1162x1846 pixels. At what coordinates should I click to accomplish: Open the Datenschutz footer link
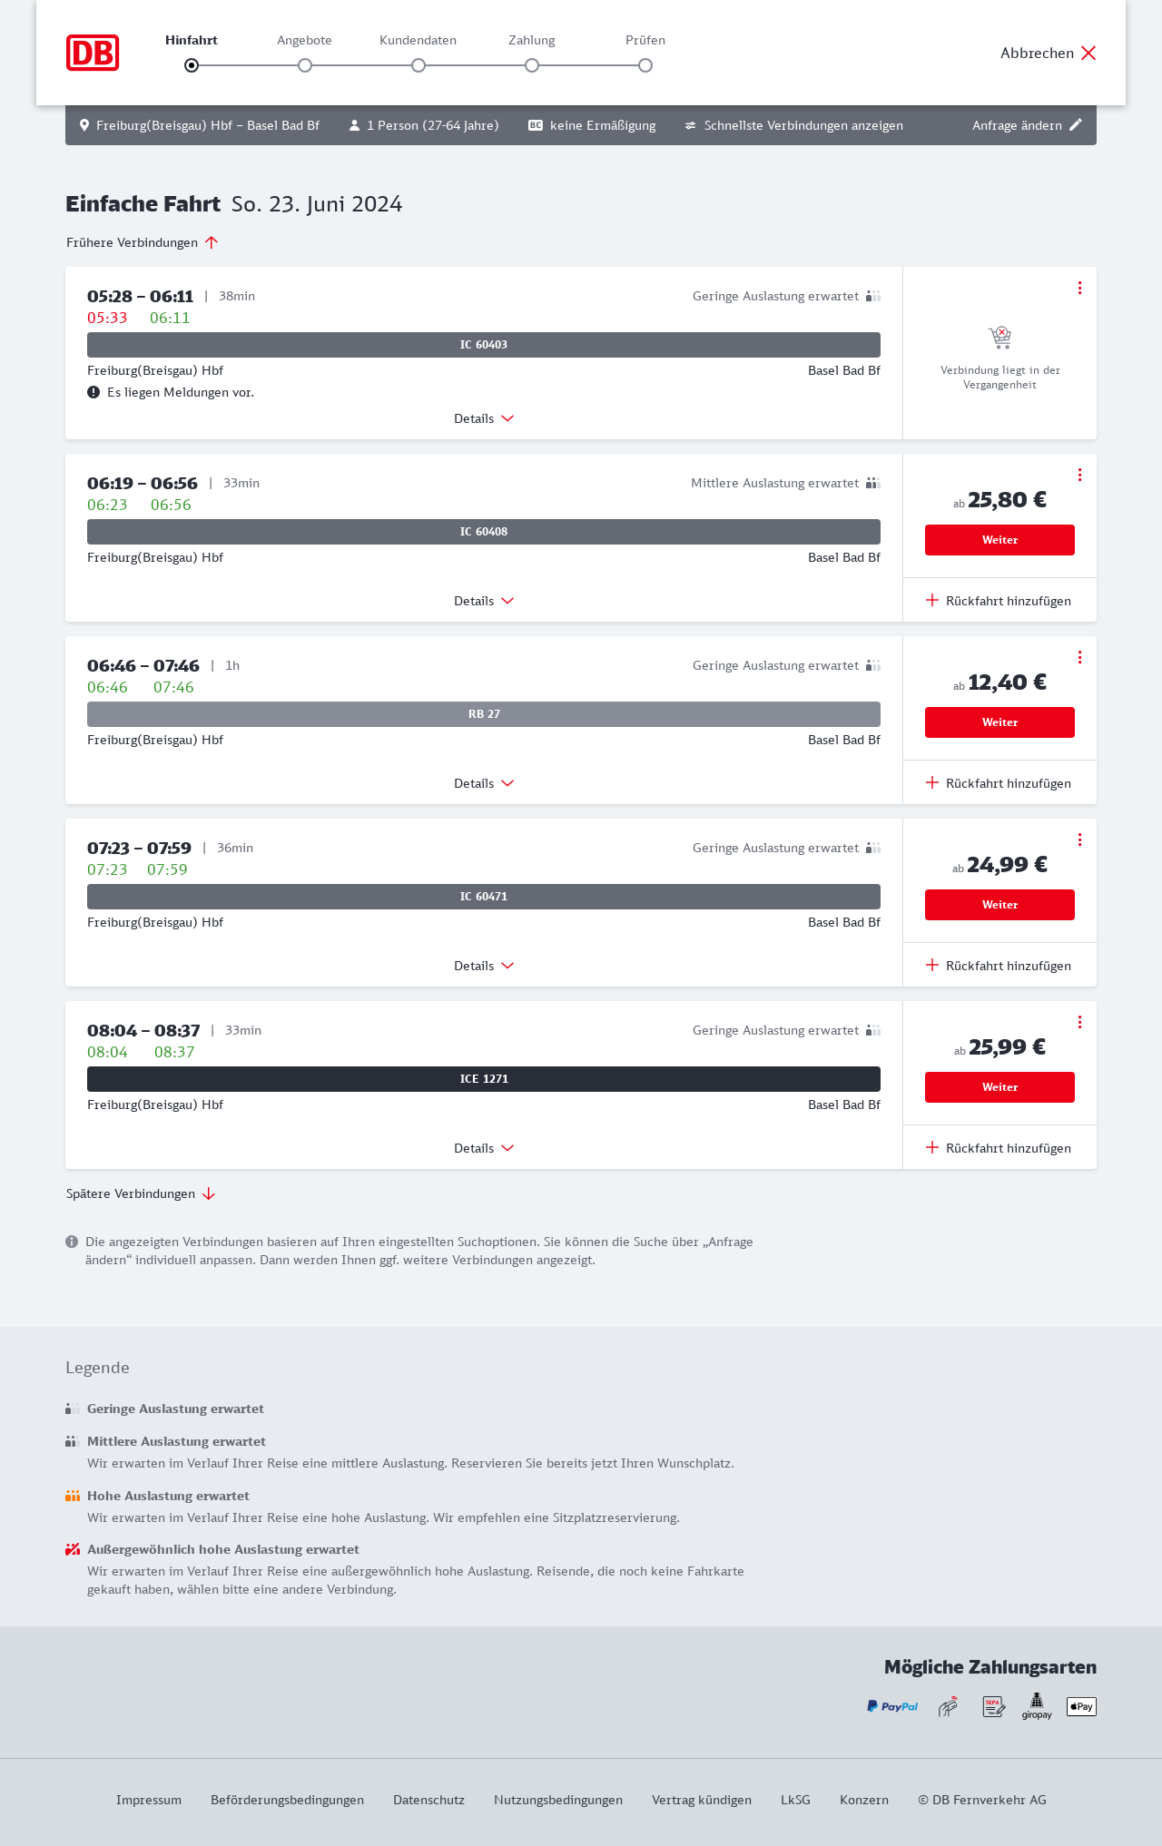428,1800
